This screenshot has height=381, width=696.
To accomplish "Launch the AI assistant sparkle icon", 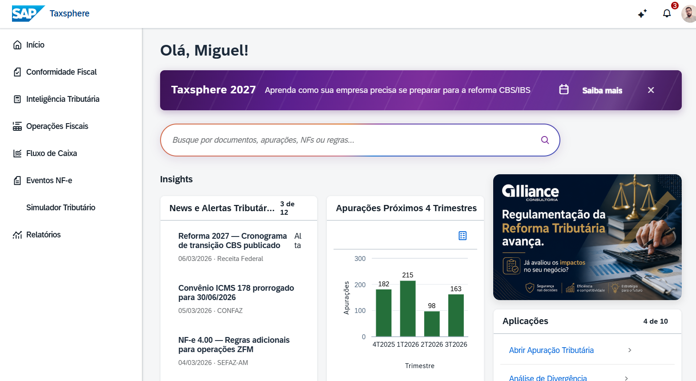I will coord(642,14).
